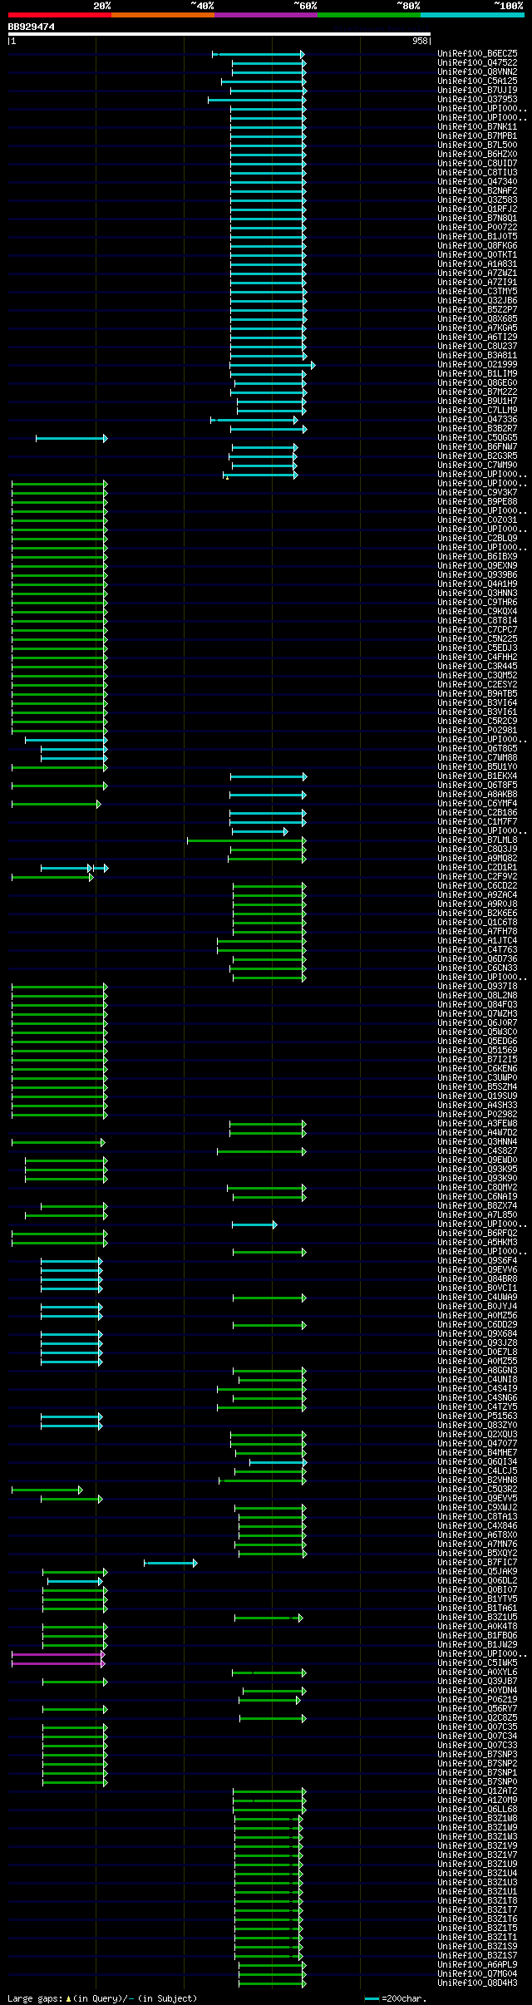Click the cyan ~100% identity legend segment
Screen dimensions: 532x2005
click(472, 15)
